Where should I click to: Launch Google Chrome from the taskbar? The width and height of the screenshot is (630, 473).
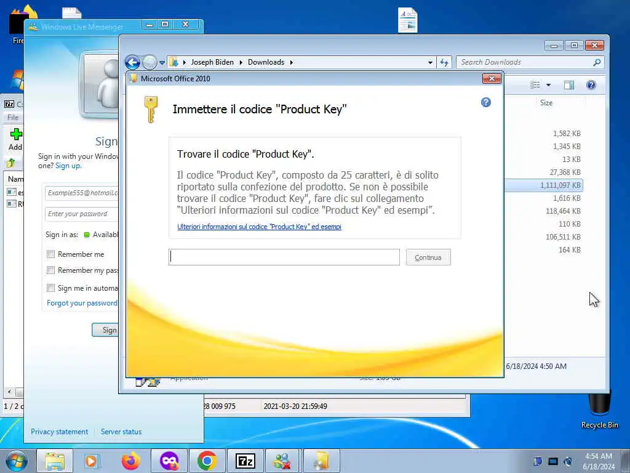[207, 461]
